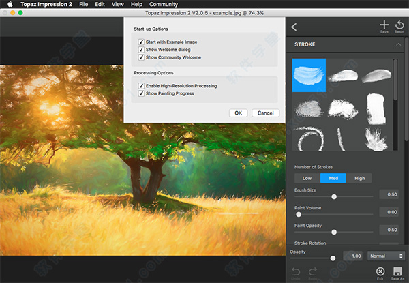Click the Undo icon
Screen dimensions: 409x283
point(296,272)
